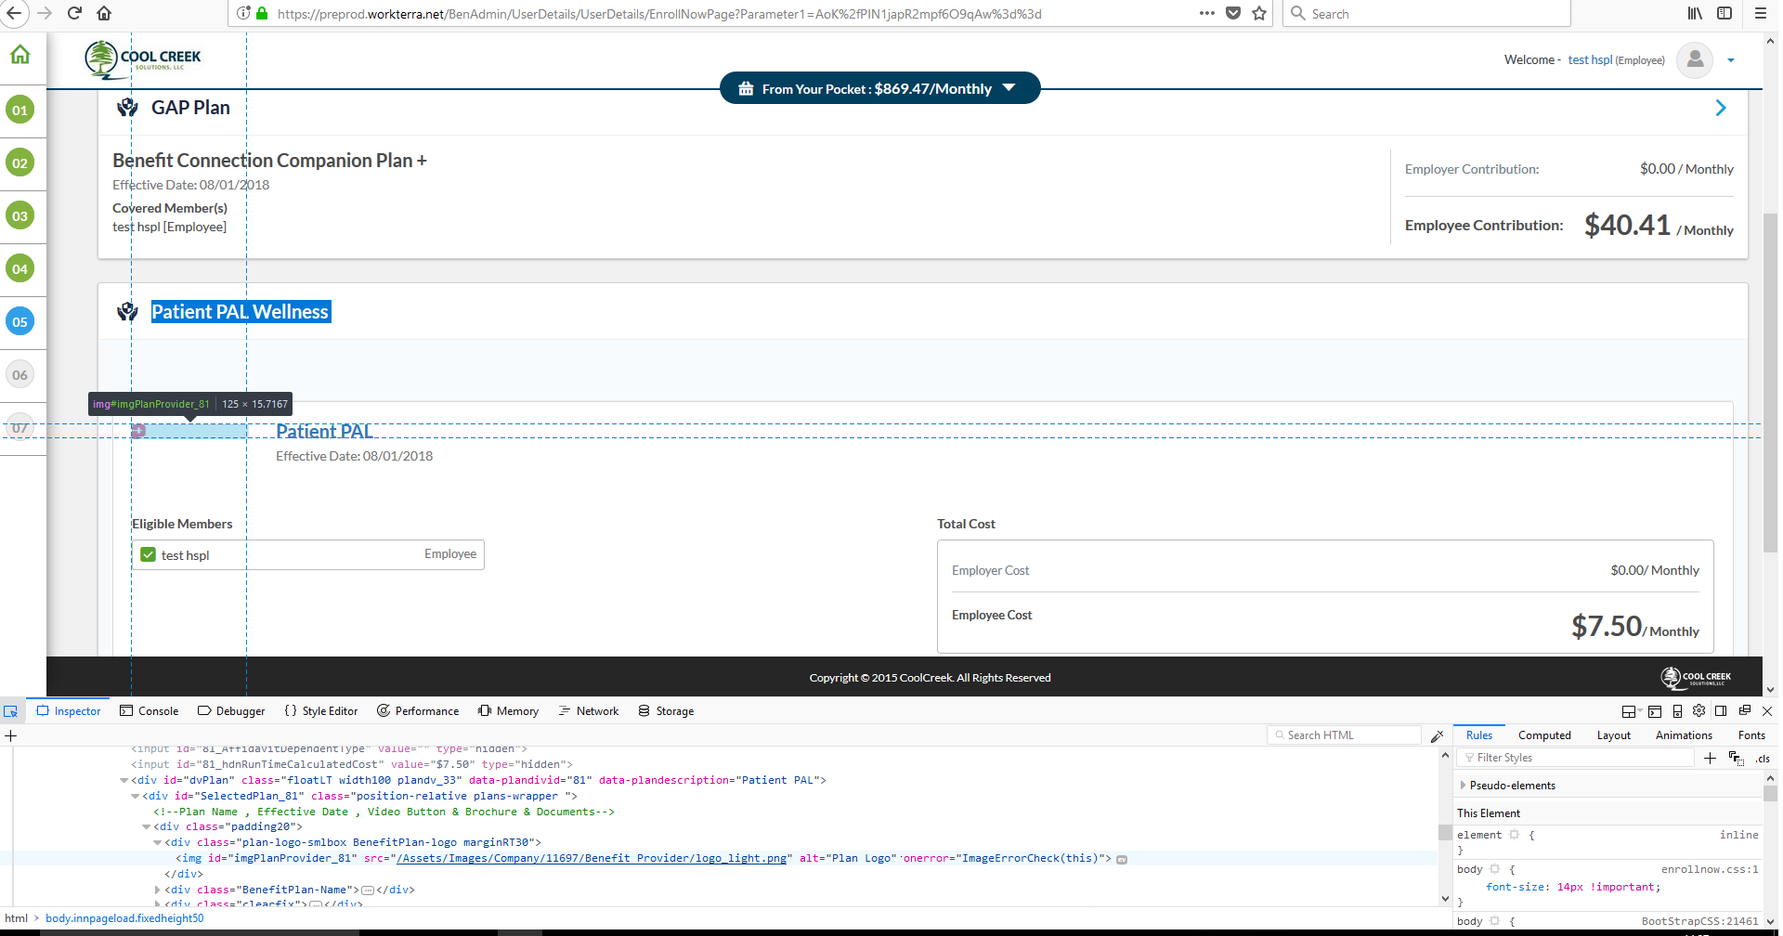
Task: Switch to Debugger tab
Action: pos(231,711)
